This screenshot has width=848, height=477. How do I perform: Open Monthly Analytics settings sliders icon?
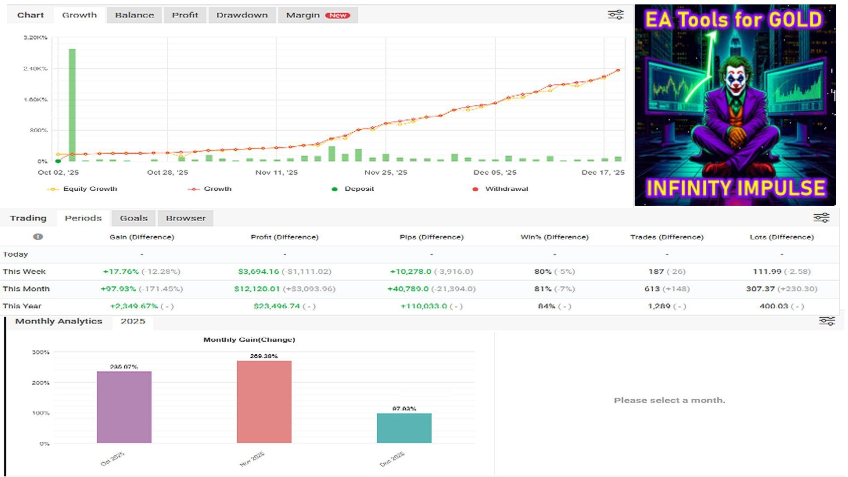click(x=826, y=321)
